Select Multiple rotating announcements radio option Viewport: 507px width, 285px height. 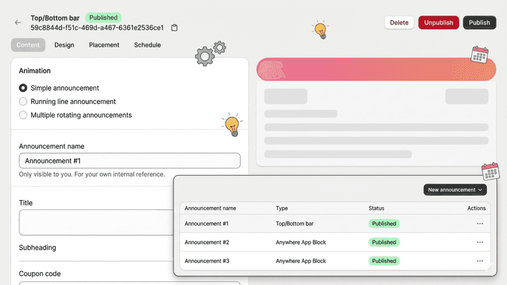pos(23,115)
